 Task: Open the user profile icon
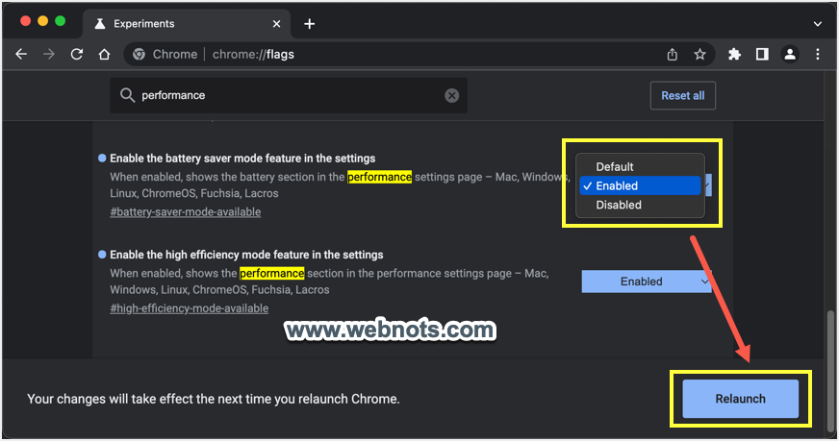pos(790,55)
